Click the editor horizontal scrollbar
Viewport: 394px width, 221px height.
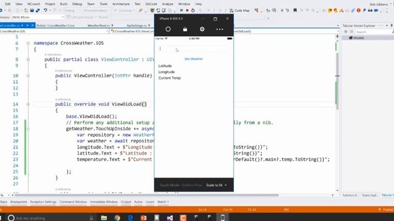click(x=147, y=195)
